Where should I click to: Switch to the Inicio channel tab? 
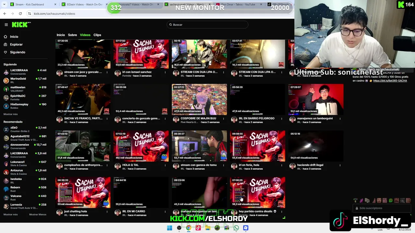point(61,35)
